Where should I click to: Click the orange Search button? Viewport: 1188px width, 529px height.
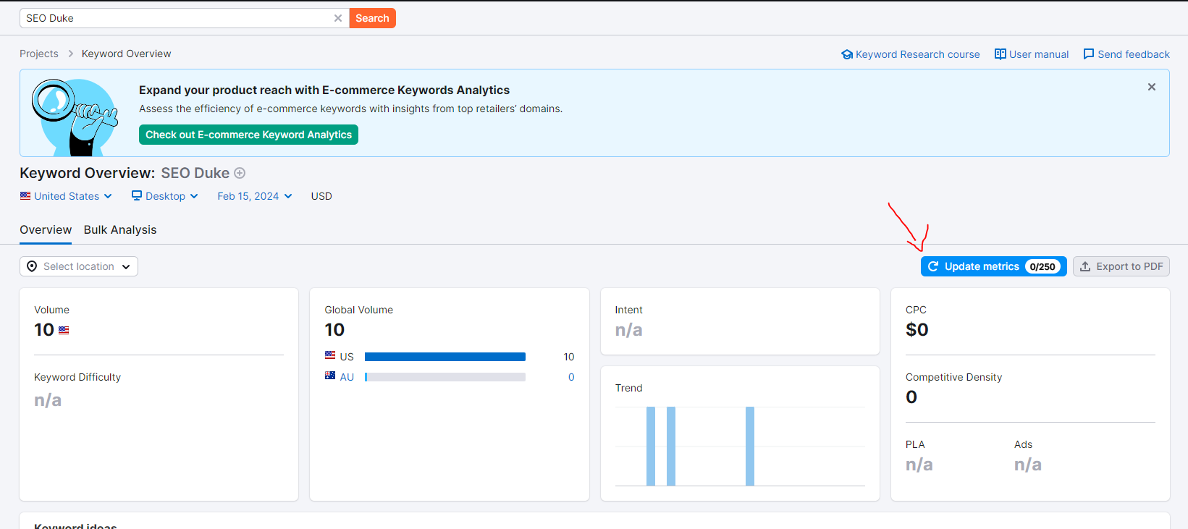point(372,18)
